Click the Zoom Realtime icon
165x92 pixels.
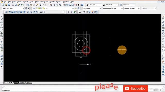tap(54, 5)
